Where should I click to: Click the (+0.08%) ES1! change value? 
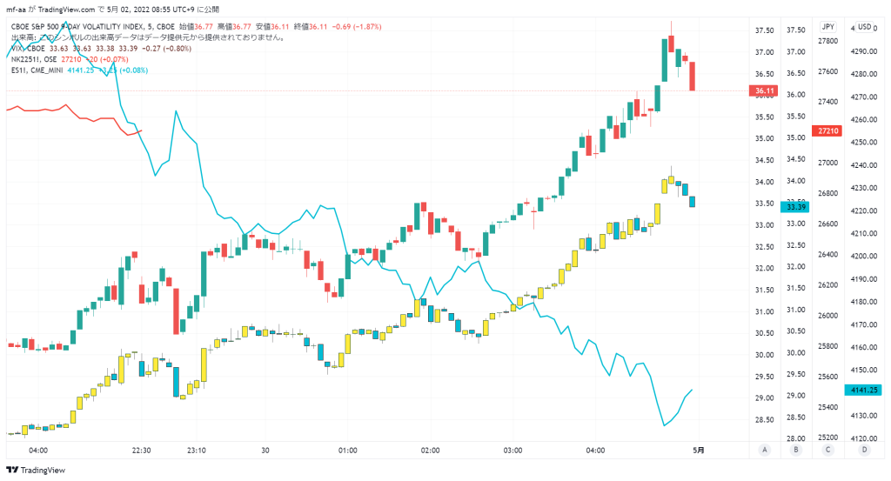133,70
